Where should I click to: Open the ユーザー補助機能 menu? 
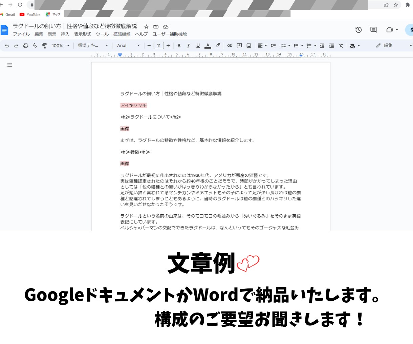tap(170, 34)
